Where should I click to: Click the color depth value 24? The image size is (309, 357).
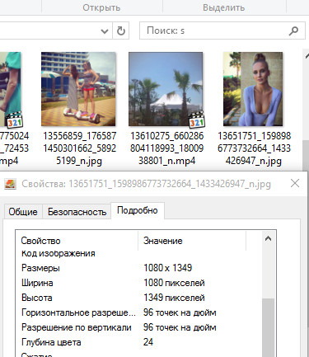[148, 342]
